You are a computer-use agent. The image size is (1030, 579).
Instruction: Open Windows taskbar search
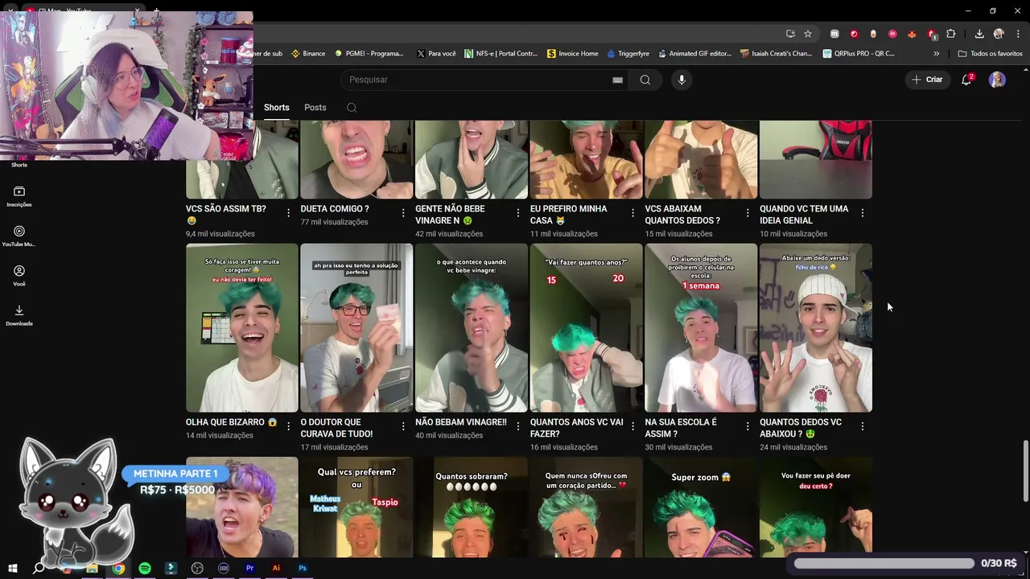39,568
